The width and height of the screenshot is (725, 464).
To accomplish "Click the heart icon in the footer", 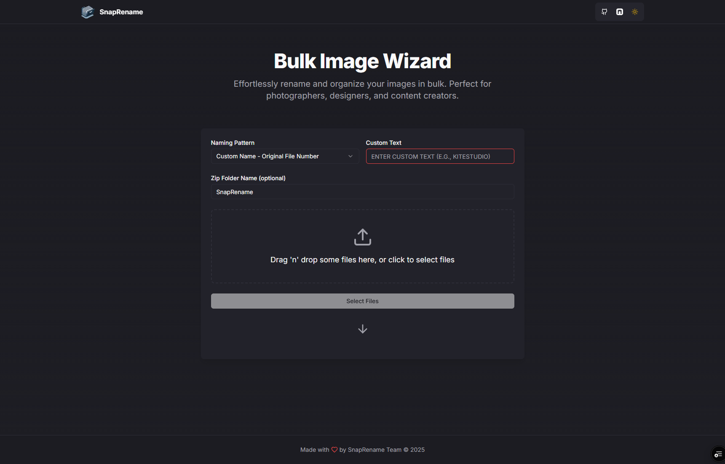I will 334,450.
